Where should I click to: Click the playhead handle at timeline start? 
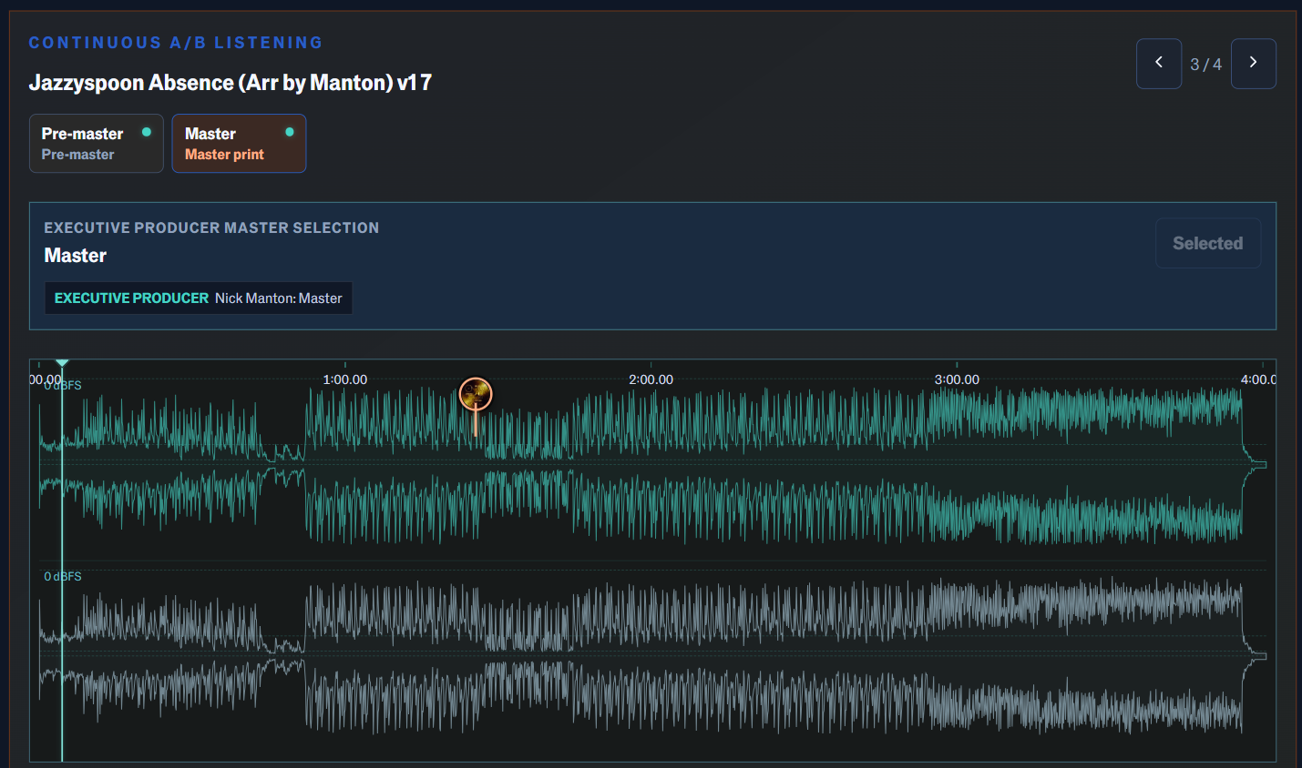coord(62,364)
